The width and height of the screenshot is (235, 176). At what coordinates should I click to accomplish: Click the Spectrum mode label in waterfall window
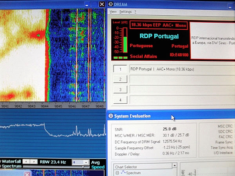(11, 166)
